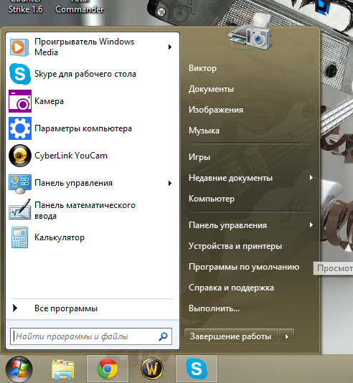Click the Найти программы и файлы search box
Screen dimensions: 353x383
pos(91,336)
